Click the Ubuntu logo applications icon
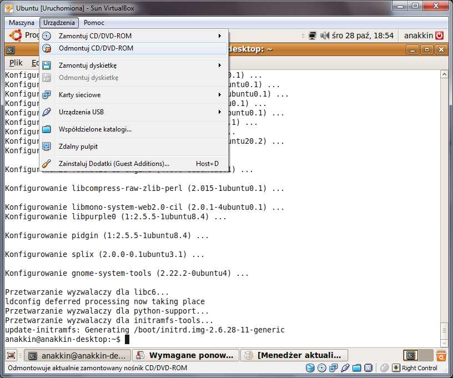The width and height of the screenshot is (453, 378). tap(16, 36)
